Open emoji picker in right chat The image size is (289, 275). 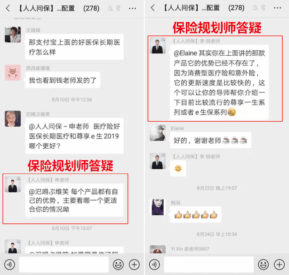[263, 265]
